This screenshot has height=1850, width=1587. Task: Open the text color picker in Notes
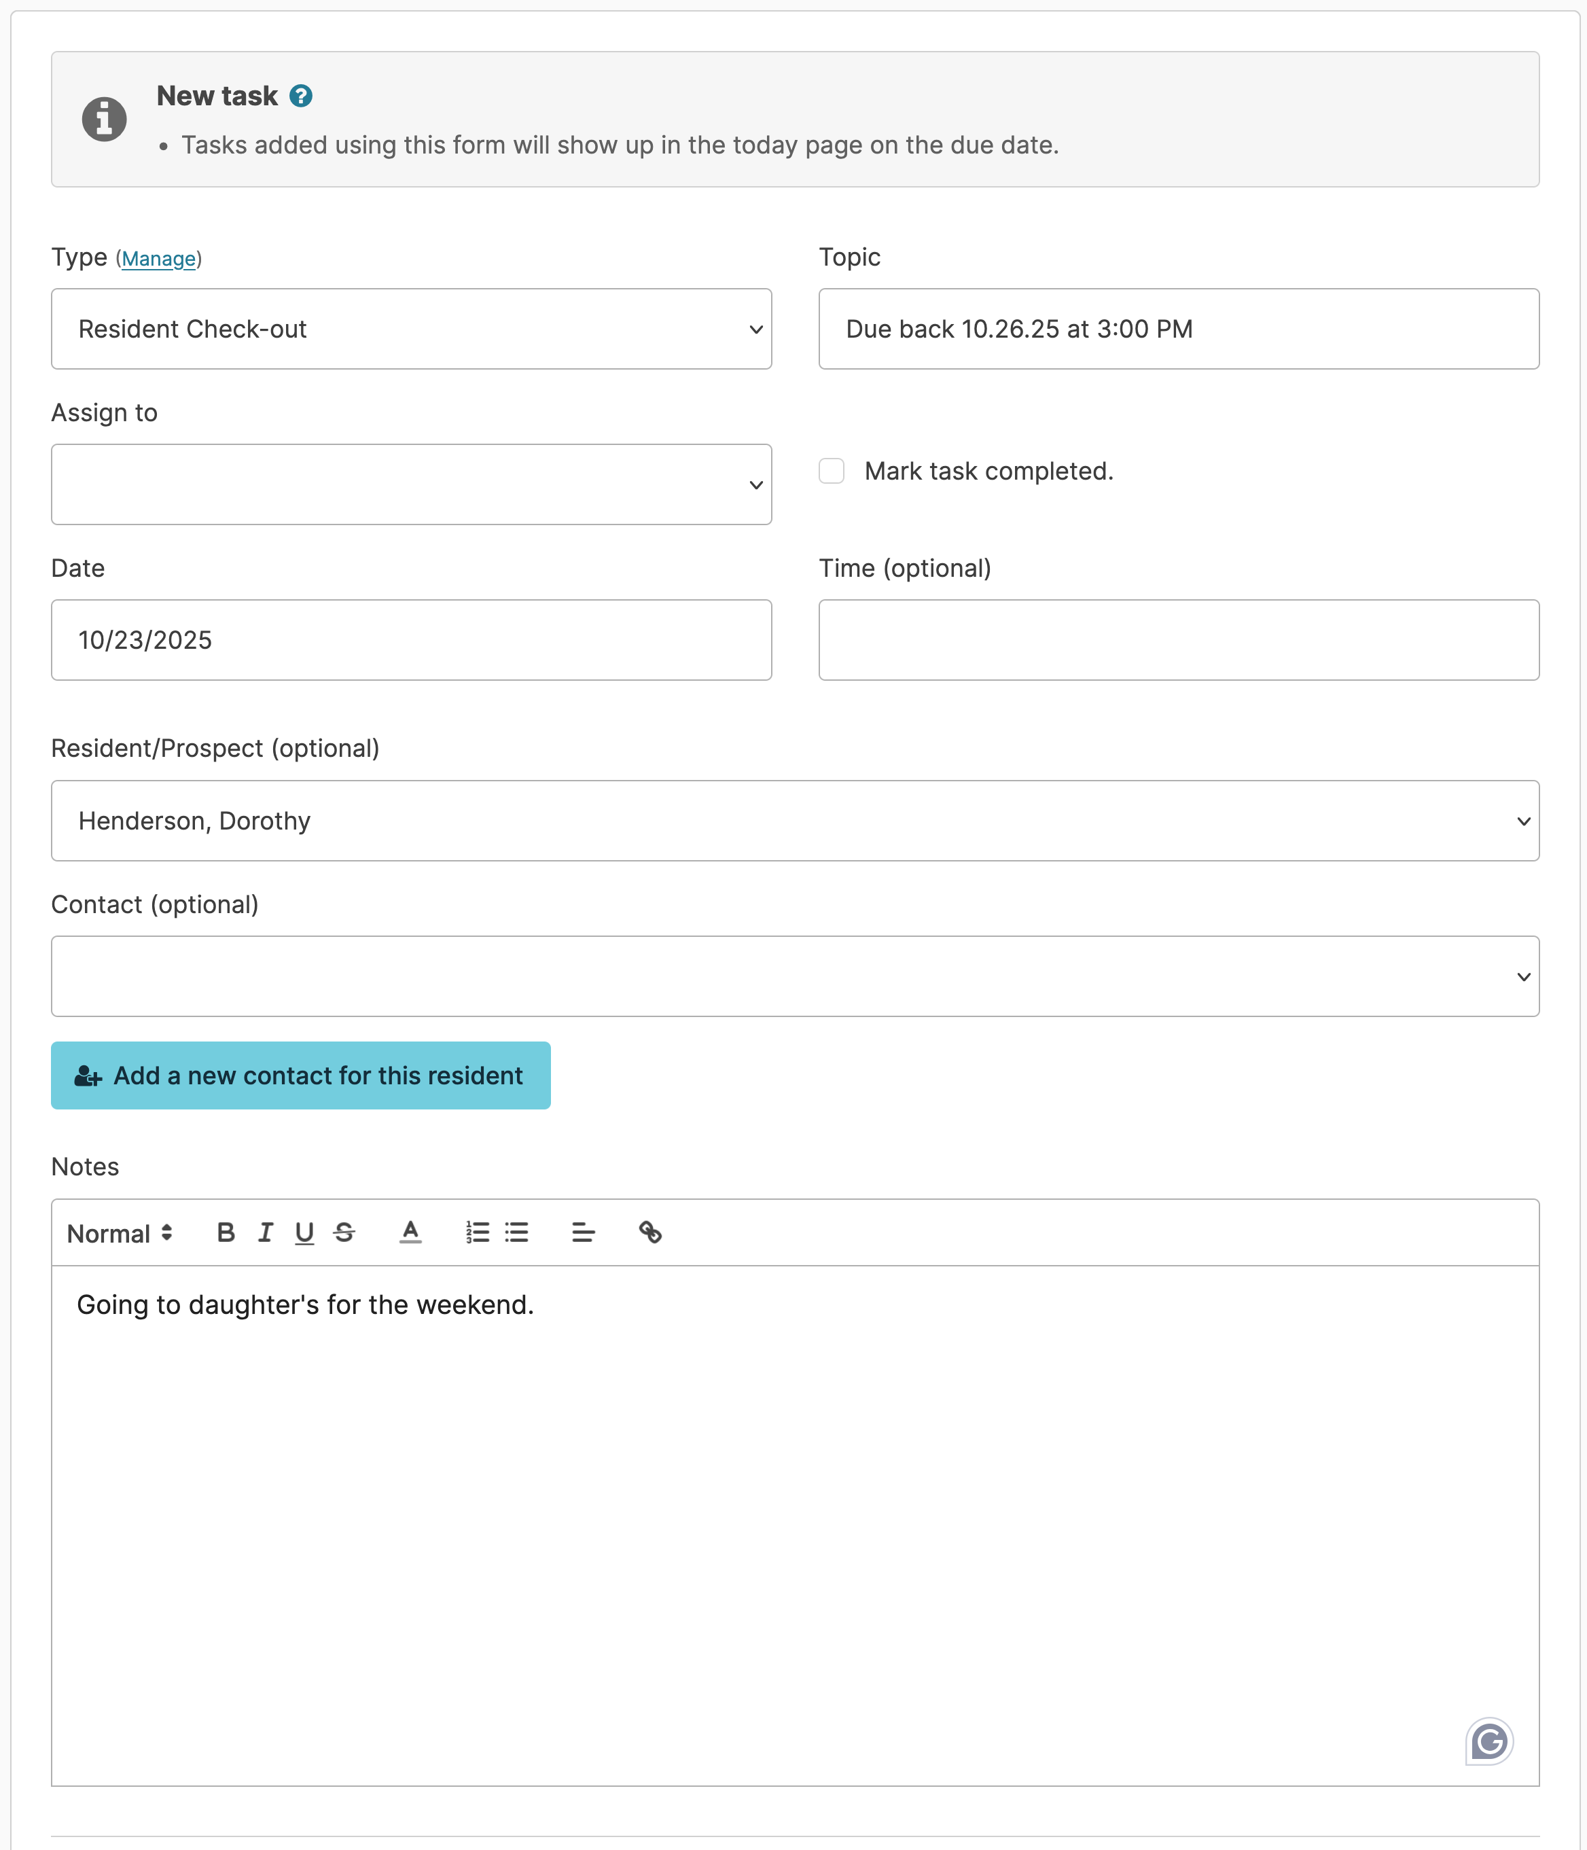coord(410,1233)
